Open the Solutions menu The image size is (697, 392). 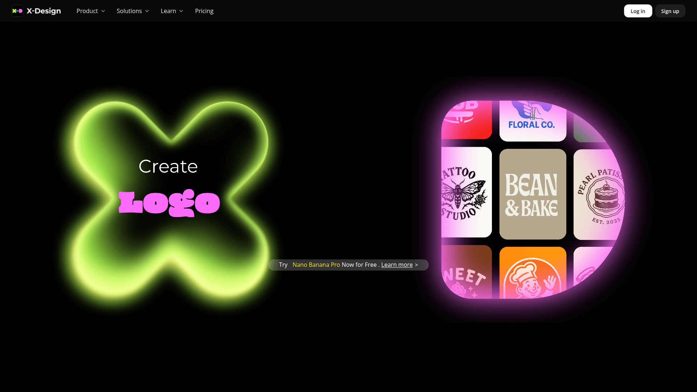point(129,11)
